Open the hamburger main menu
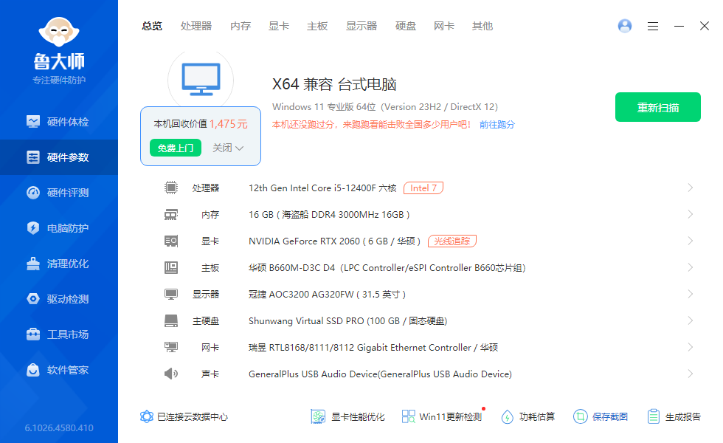Viewport: 723px width, 443px height. click(653, 26)
